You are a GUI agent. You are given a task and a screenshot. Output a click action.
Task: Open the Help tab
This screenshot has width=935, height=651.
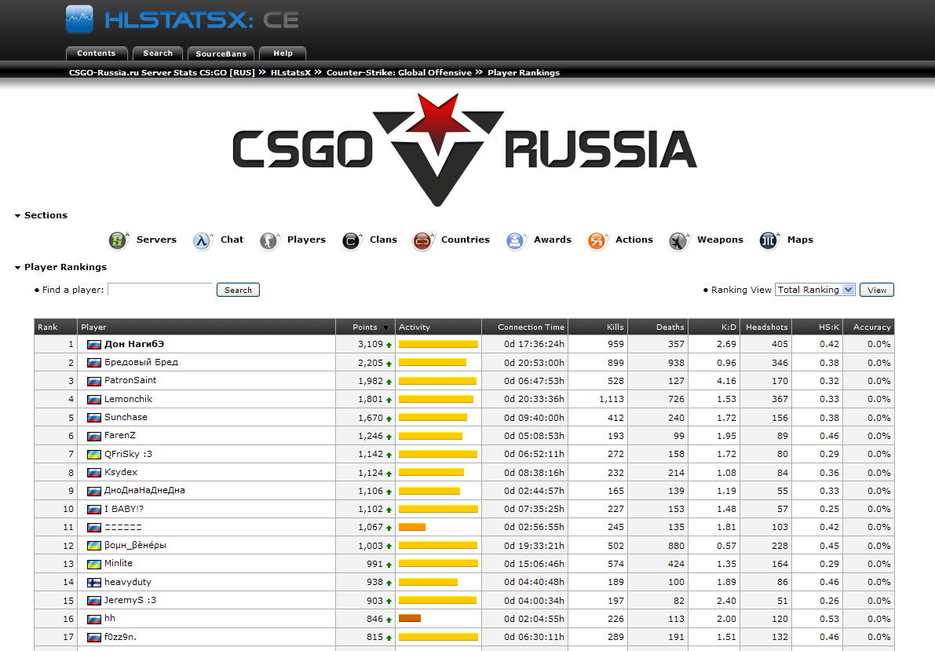click(x=283, y=53)
